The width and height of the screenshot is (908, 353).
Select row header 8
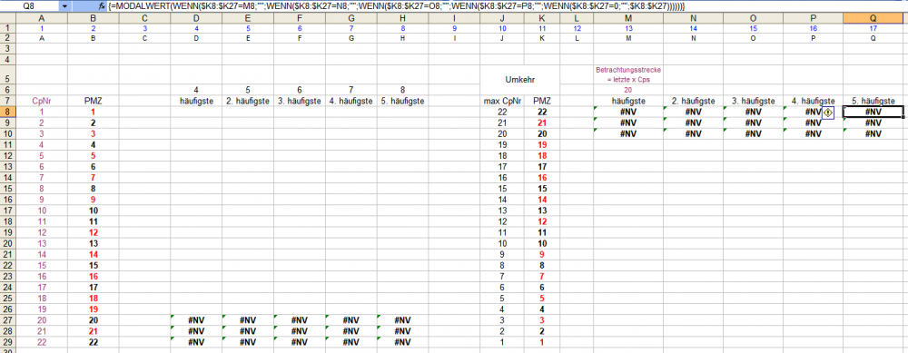[x=7, y=112]
